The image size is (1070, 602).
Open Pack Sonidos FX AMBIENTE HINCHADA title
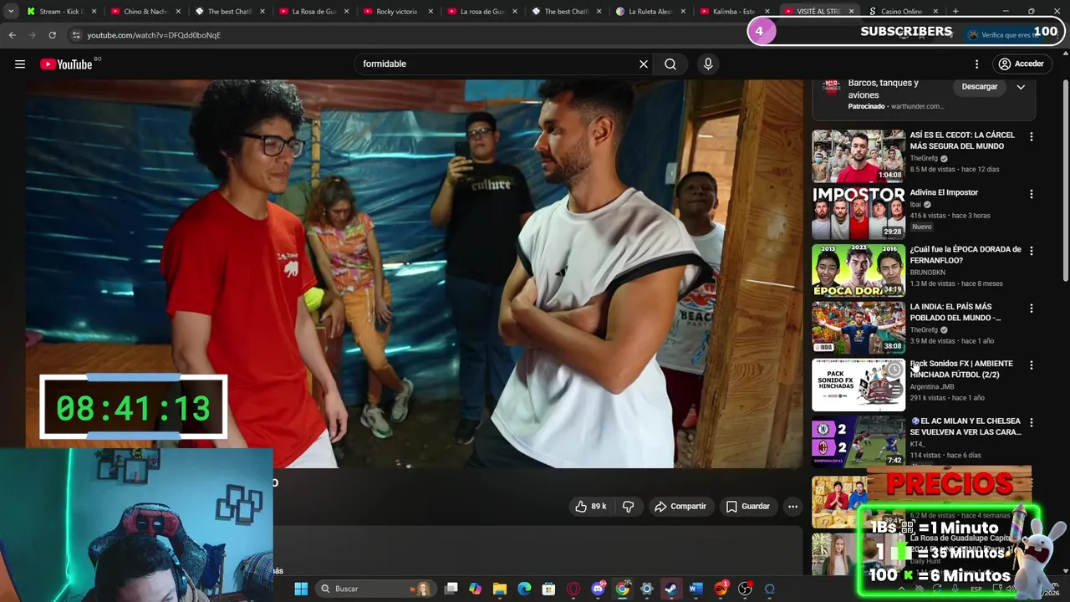pos(961,369)
